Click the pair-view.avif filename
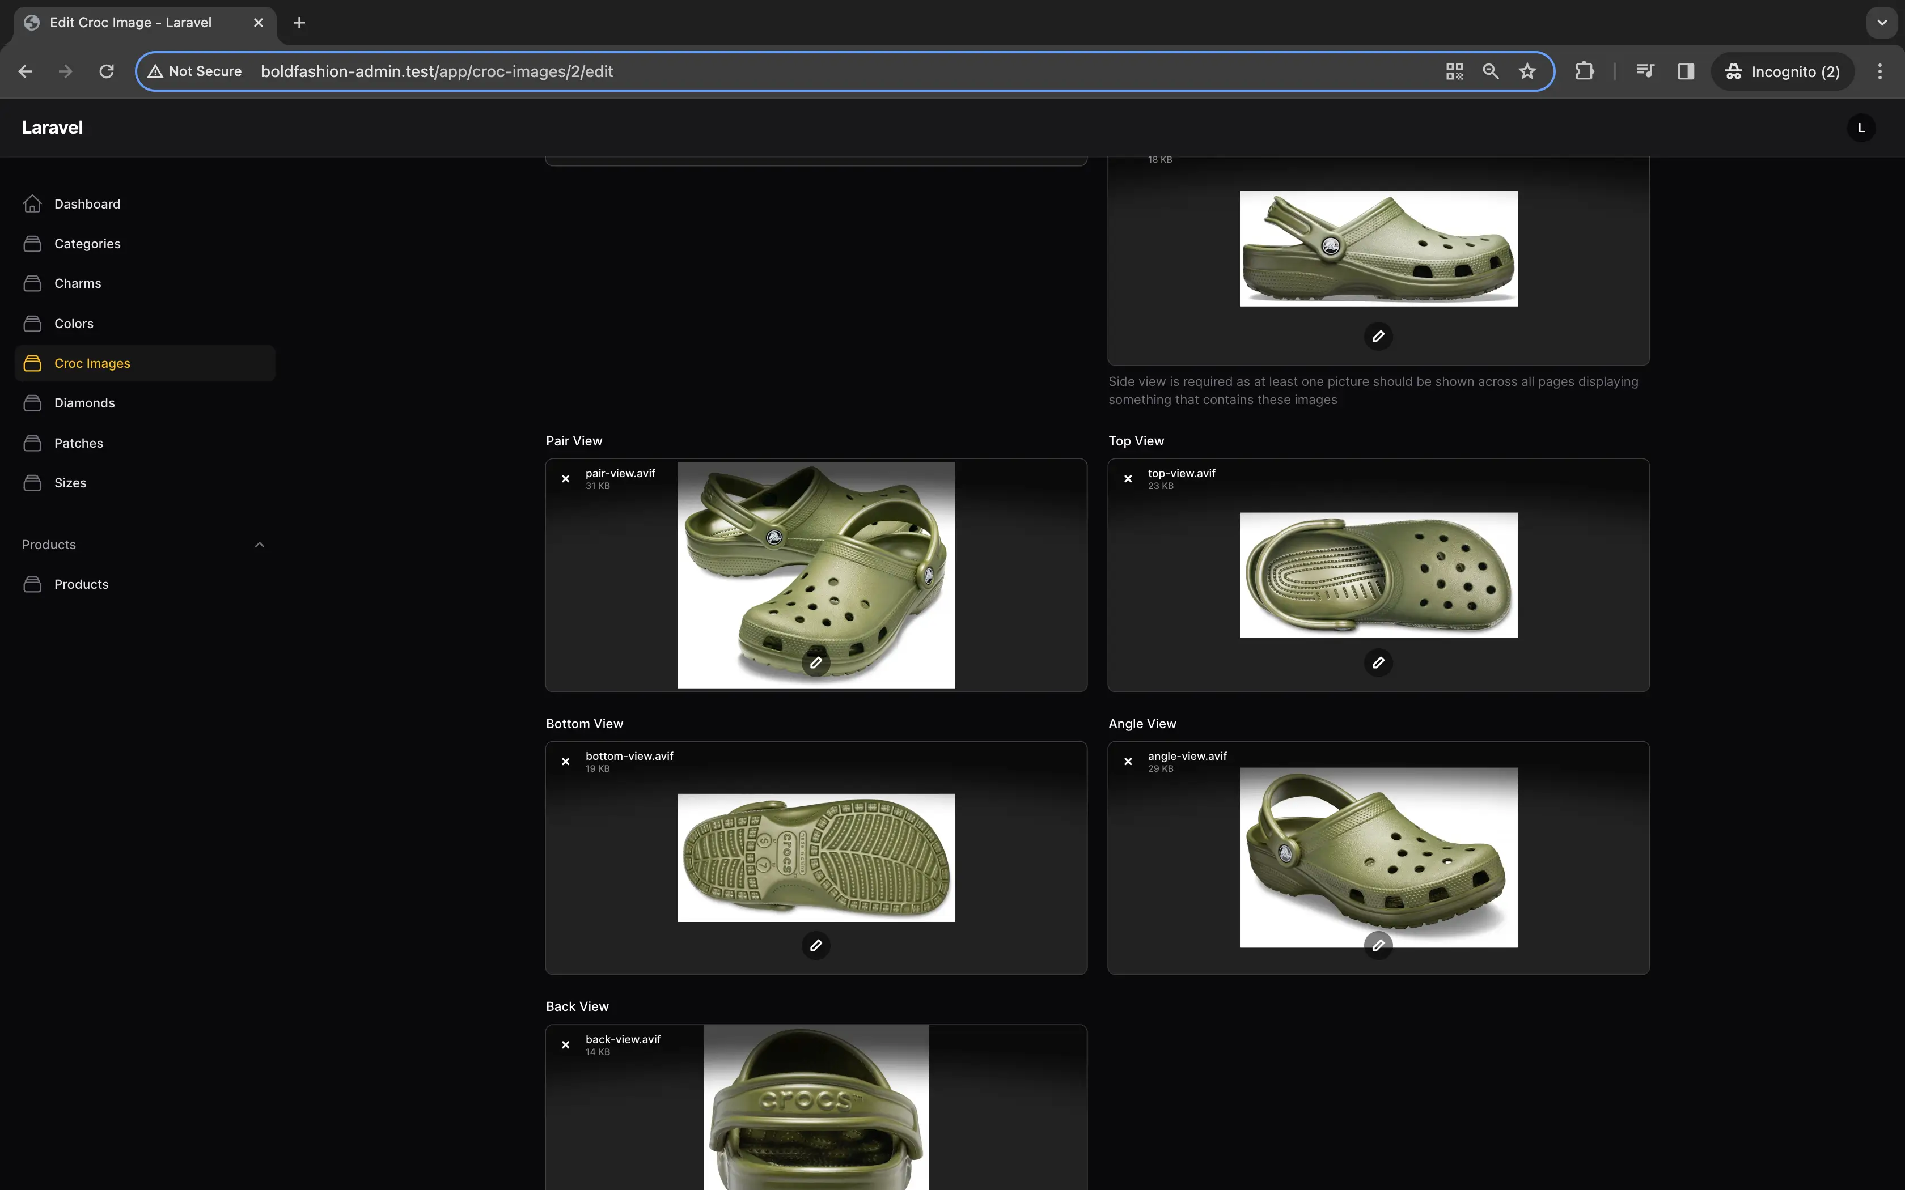The width and height of the screenshot is (1905, 1190). click(x=620, y=473)
